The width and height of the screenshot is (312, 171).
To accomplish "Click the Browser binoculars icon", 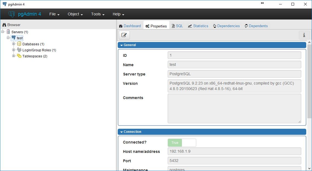I will click(4, 25).
